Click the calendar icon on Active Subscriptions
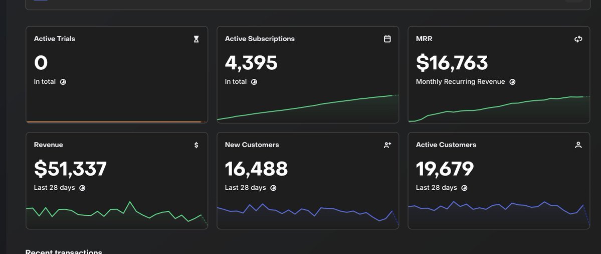The height and width of the screenshot is (254, 601). point(387,39)
